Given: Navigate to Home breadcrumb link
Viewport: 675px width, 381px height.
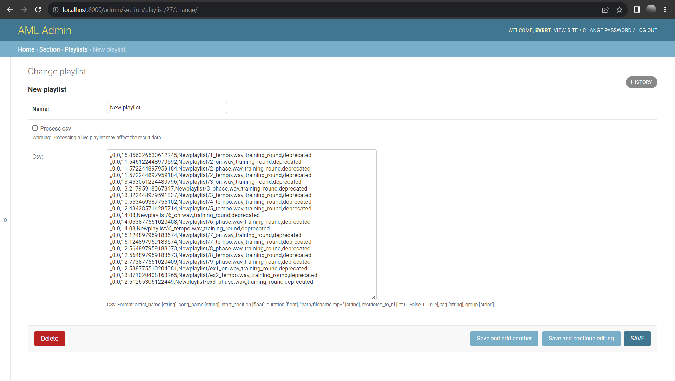Looking at the screenshot, I should pyautogui.click(x=26, y=49).
